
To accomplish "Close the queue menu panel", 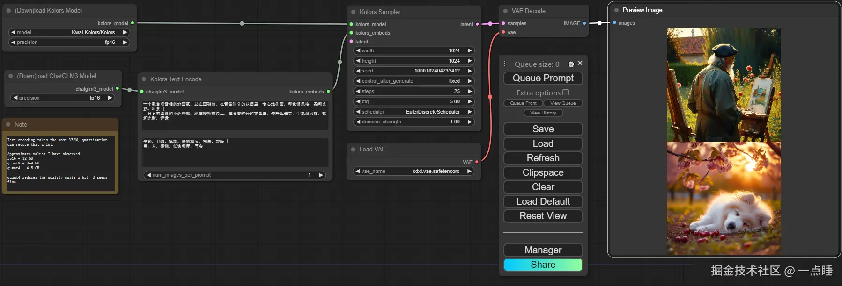I will coord(580,63).
